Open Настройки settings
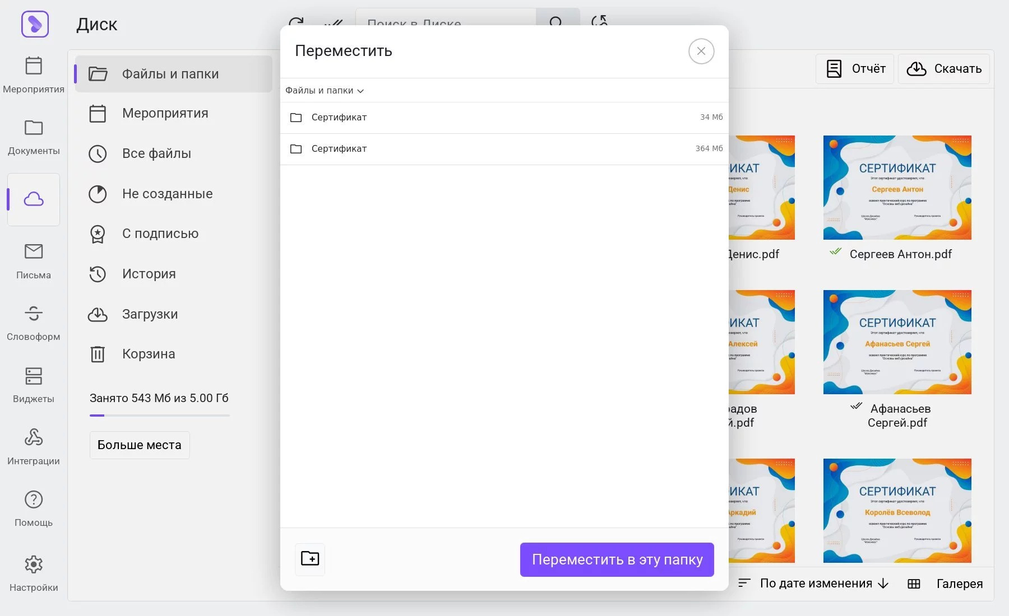This screenshot has height=616, width=1009. pos(34,573)
